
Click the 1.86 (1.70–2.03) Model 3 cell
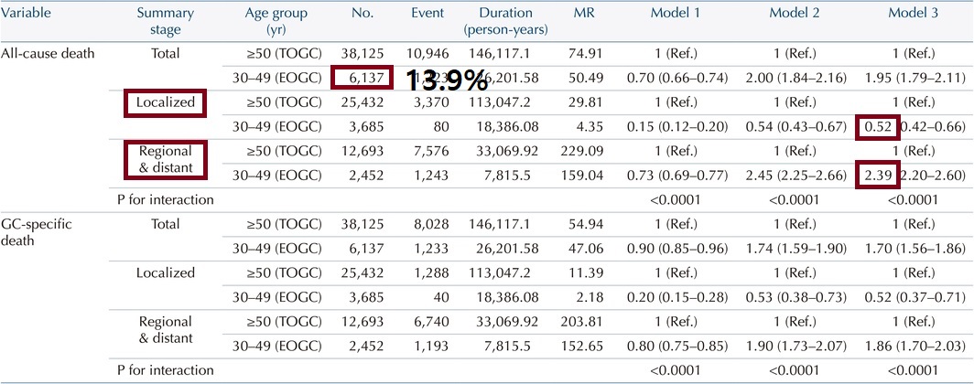click(914, 345)
